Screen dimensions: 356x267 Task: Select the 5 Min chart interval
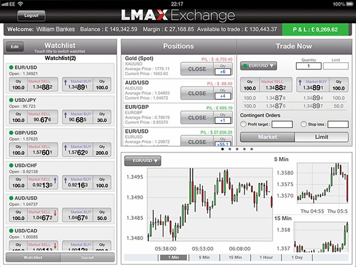click(204, 258)
